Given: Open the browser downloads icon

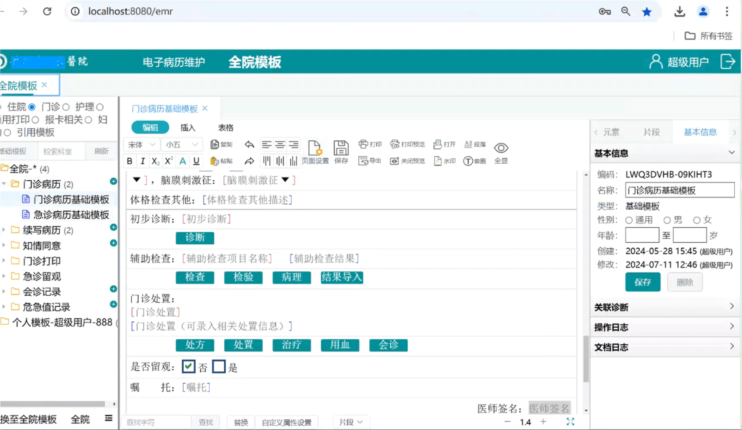Looking at the screenshot, I should coord(680,12).
